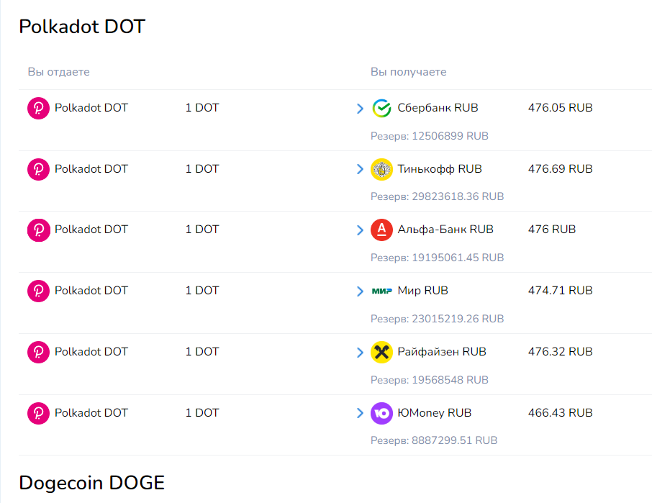Screen dimensions: 652x503
Task: Open the Альфа-Банк RUB exchange direction
Action: pyautogui.click(x=335, y=242)
